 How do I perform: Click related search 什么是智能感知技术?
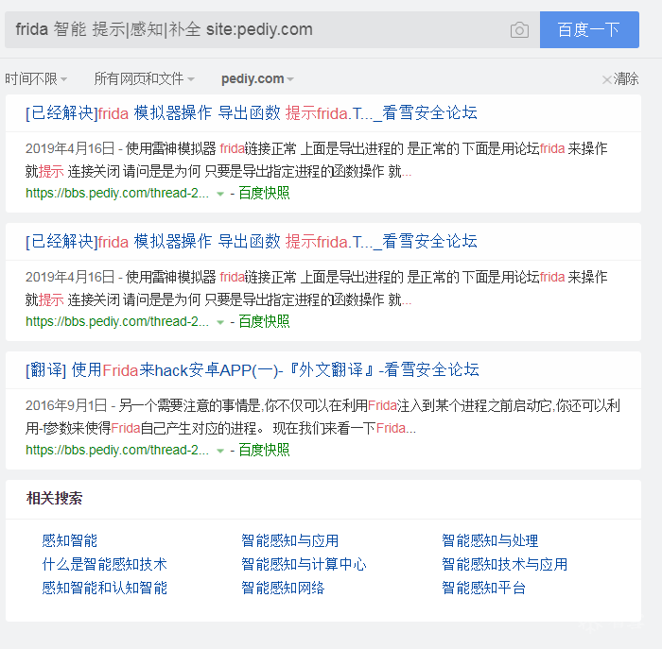coord(105,564)
